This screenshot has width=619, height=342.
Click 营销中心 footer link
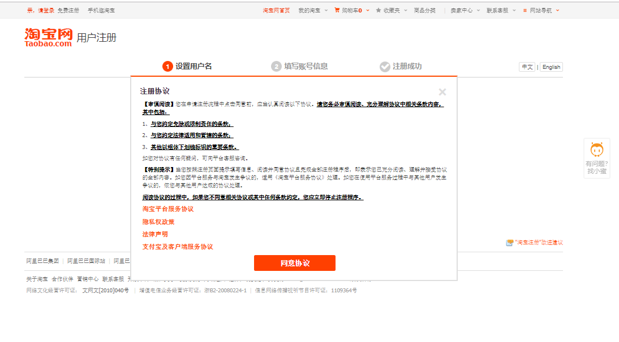[88, 279]
